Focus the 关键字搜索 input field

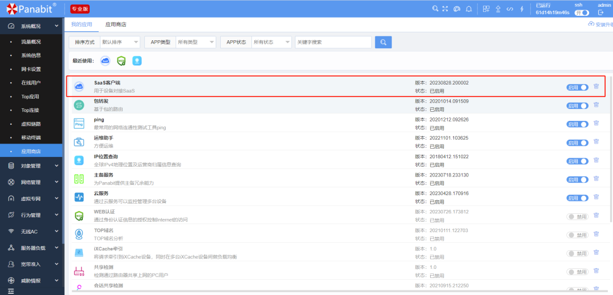point(333,42)
